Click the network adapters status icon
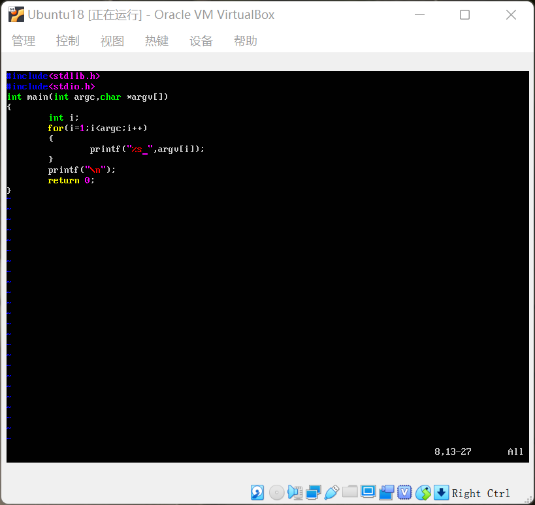Screen dimensions: 535x505 point(312,493)
